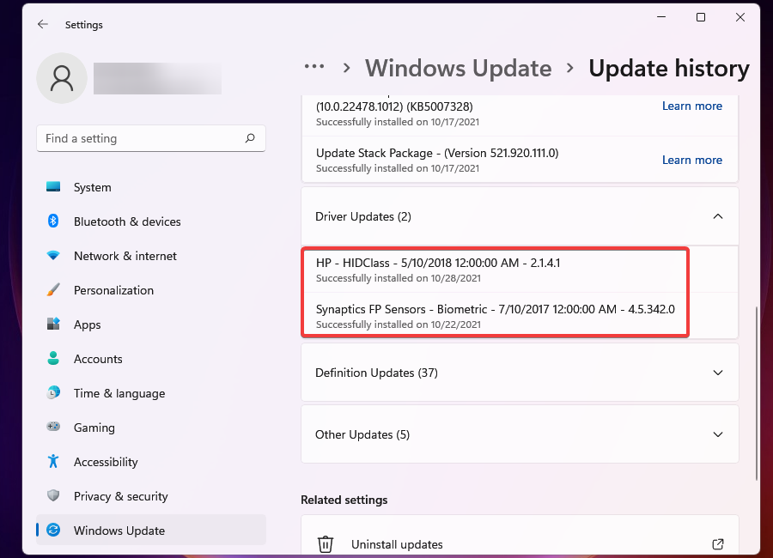Click the Related settings heading
Image resolution: width=773 pixels, height=558 pixels.
(344, 500)
